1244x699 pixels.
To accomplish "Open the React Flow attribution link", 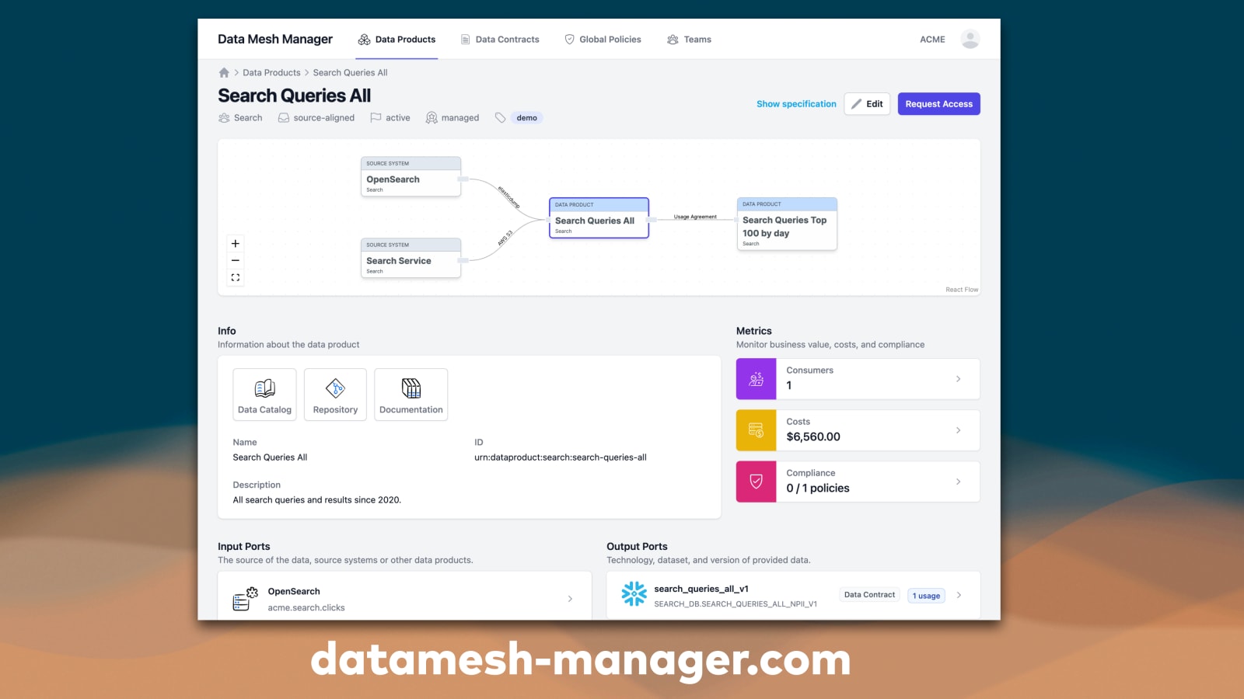I will tap(962, 290).
